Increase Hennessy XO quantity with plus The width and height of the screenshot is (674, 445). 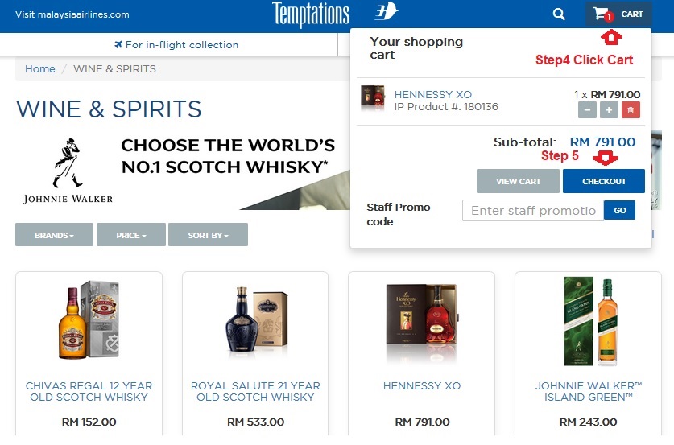coord(609,110)
